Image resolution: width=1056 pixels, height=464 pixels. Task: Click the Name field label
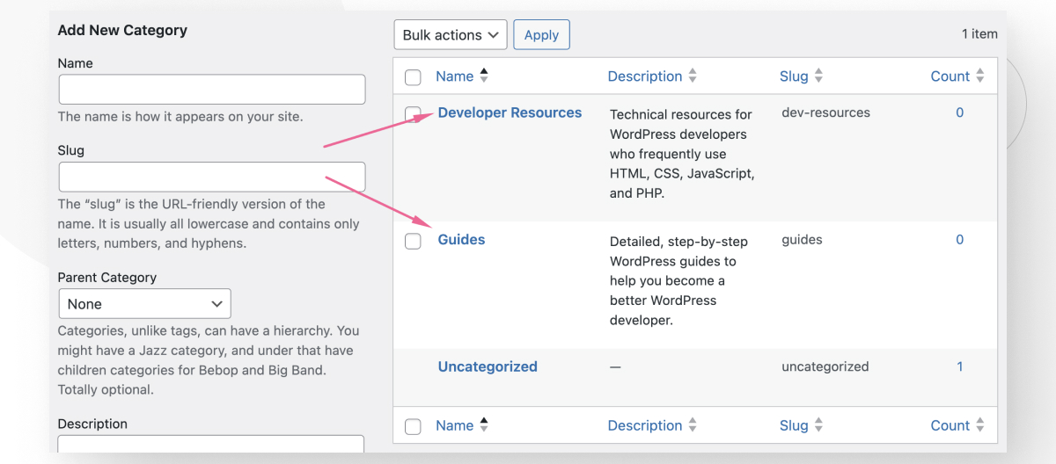coord(75,63)
